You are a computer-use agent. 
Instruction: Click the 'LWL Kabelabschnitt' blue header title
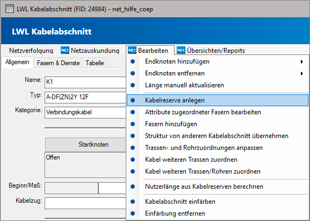[x=52, y=32]
